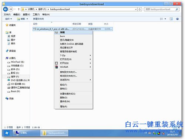Choose 移动到文件夹(V)... in context menu

74,76
